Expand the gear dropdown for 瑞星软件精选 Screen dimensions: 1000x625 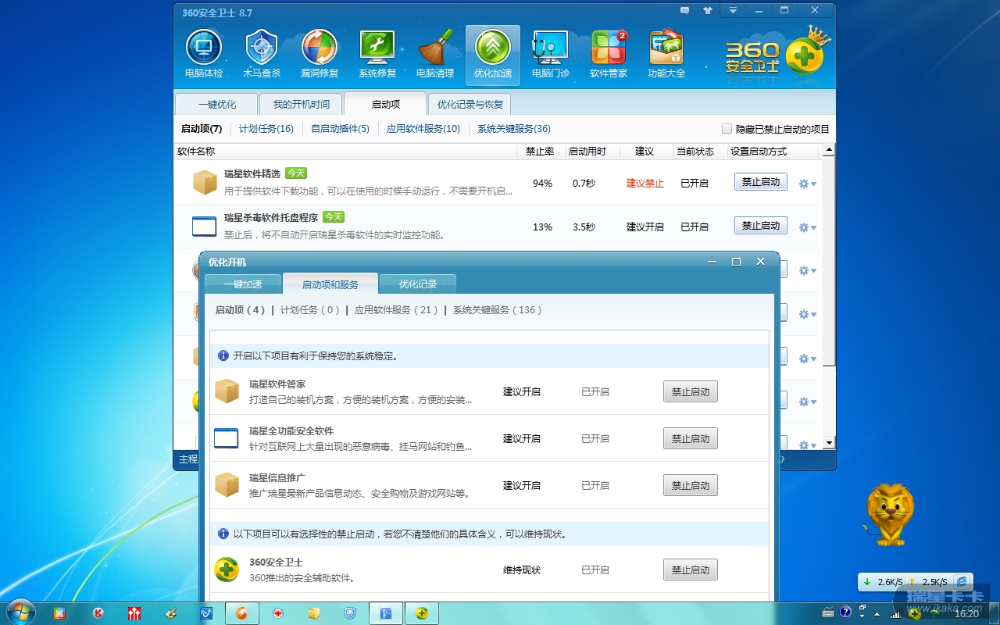[x=807, y=184]
